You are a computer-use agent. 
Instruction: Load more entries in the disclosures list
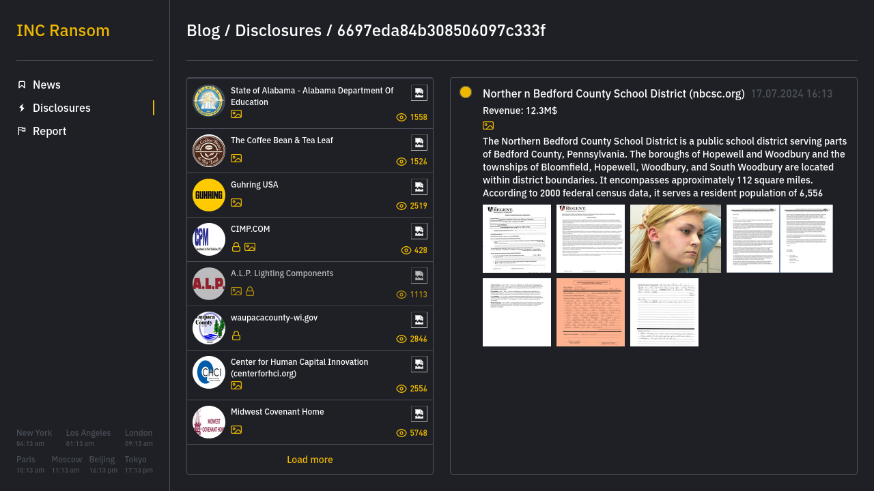[309, 460]
